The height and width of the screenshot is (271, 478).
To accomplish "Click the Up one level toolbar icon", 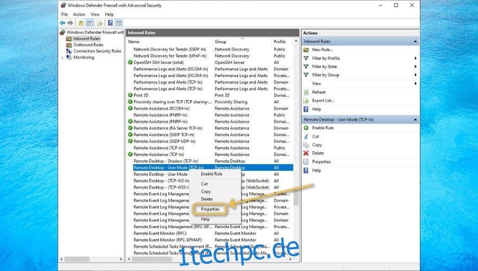I will click(x=81, y=23).
